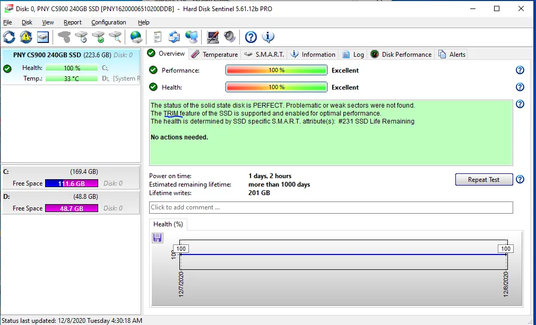Click the blue info about icon

[x=268, y=37]
